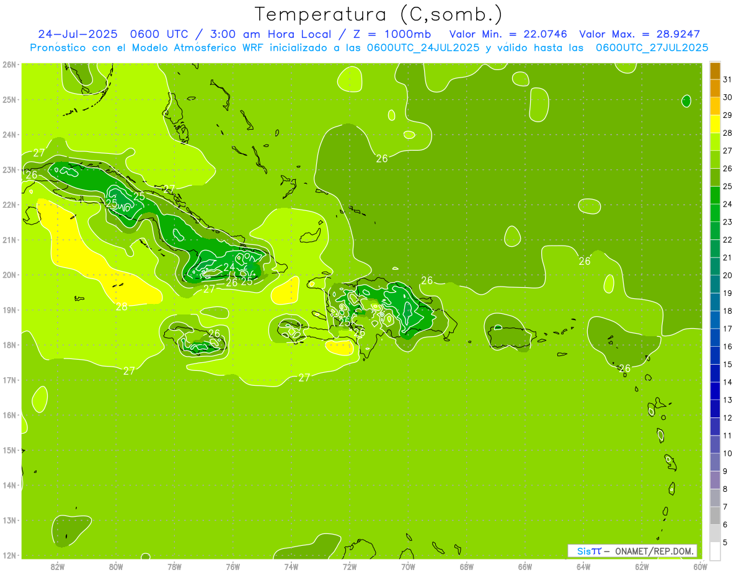Click the teal colorbar swatch between 19 and 20
This screenshot has height=575, width=744.
point(715,285)
